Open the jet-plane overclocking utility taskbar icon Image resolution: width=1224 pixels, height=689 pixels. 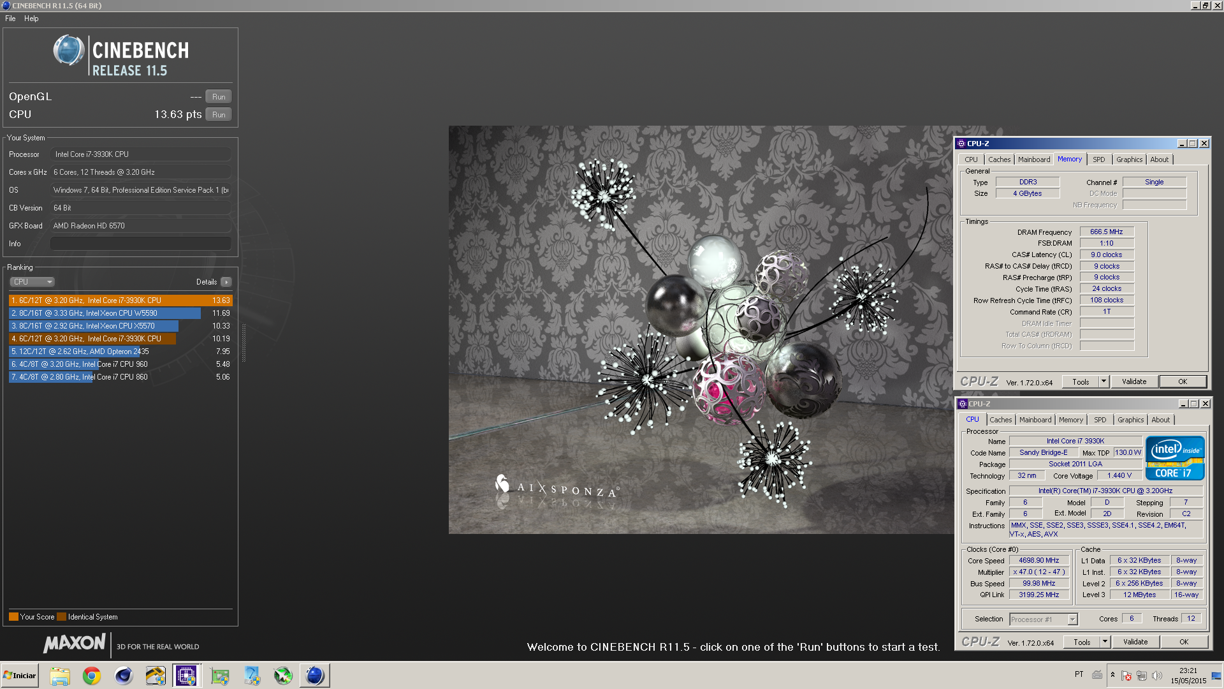tap(283, 676)
